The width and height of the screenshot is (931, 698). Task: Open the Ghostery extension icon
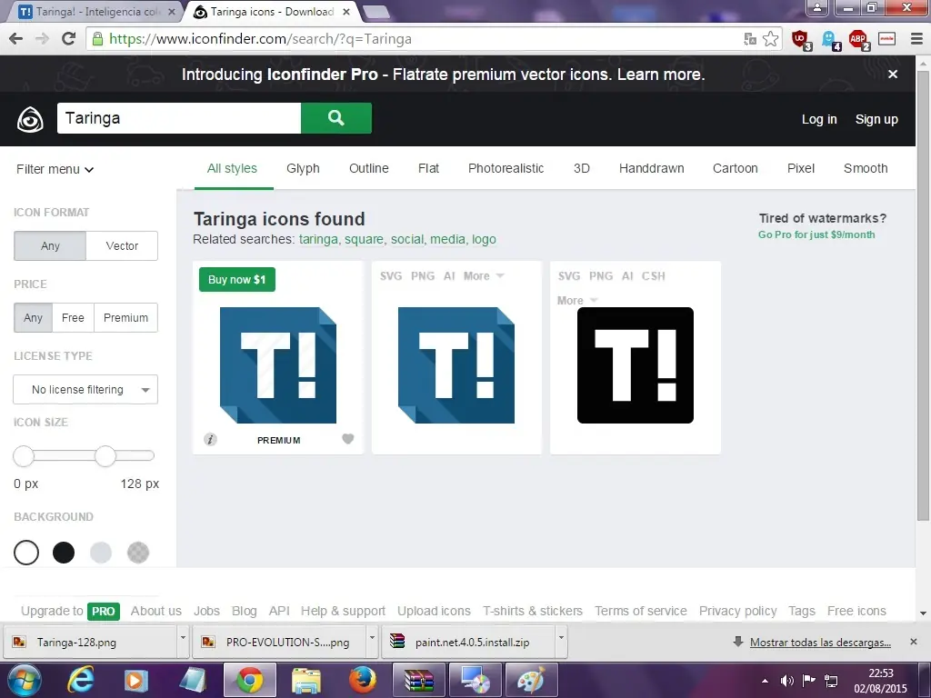(x=830, y=40)
